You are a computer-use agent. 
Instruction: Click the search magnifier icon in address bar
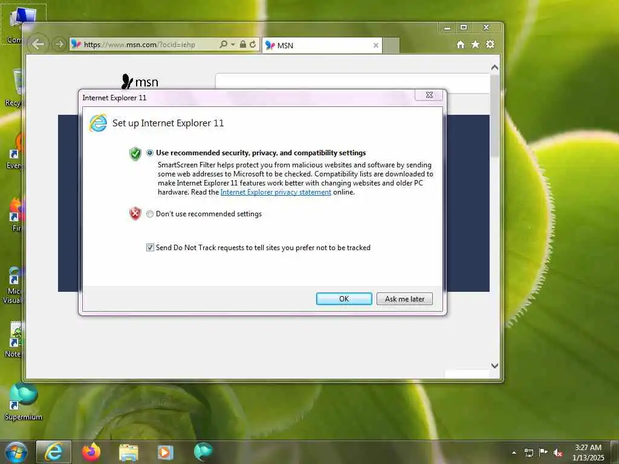click(x=223, y=44)
